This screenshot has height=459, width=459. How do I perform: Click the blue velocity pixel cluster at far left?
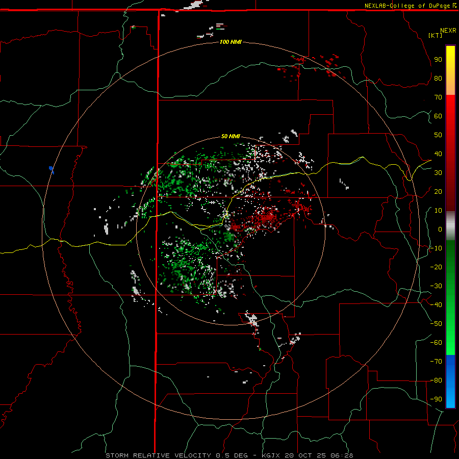(52, 169)
